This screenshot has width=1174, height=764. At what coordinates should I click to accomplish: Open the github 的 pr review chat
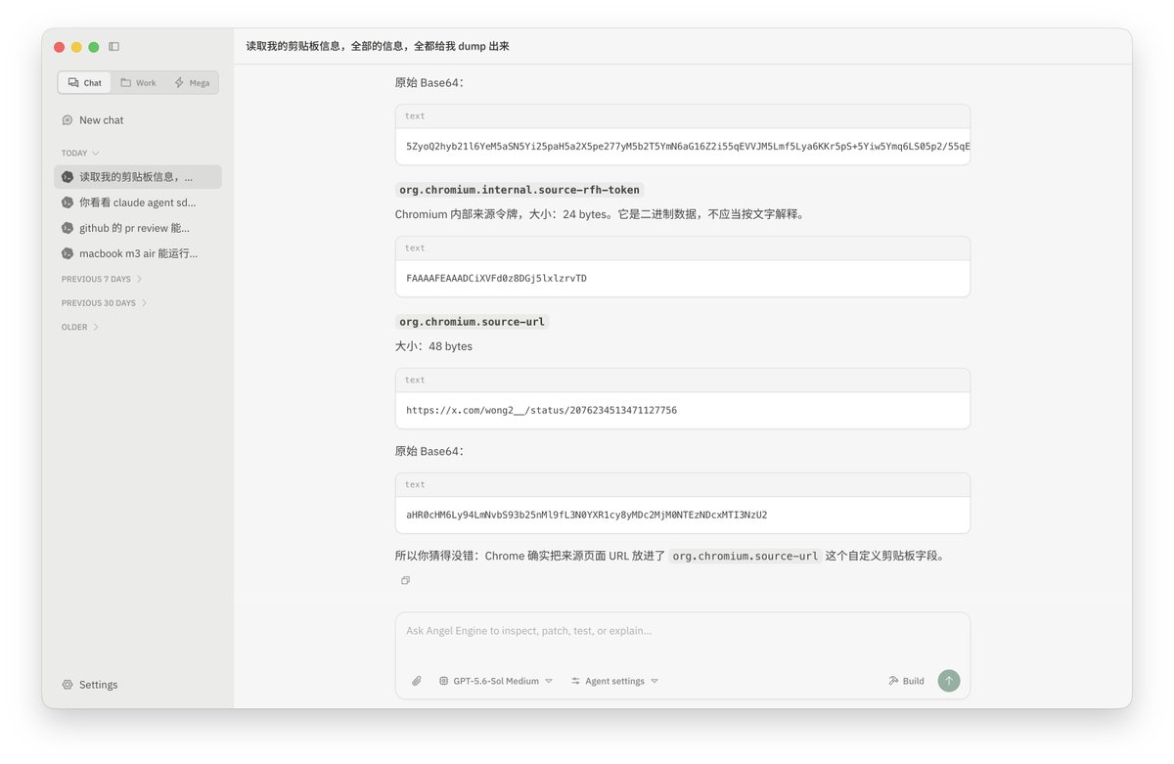tap(138, 228)
